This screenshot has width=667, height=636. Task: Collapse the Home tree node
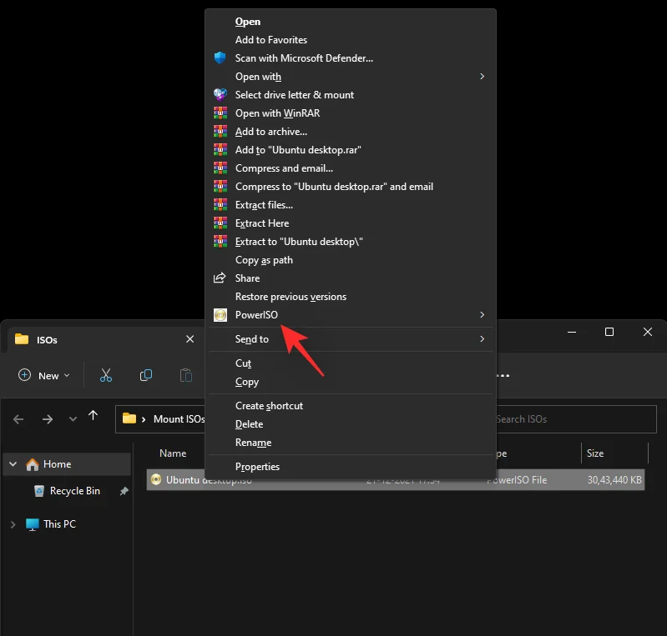tap(13, 464)
